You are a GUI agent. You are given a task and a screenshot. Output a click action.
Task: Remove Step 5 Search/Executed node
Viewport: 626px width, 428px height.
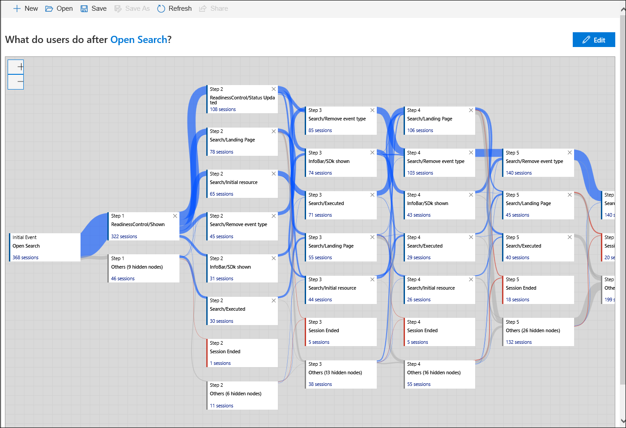[x=570, y=237]
